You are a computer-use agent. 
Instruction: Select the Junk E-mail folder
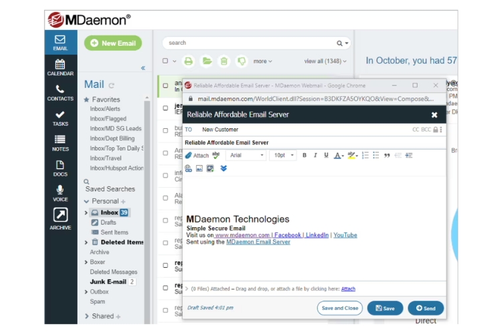(x=108, y=282)
